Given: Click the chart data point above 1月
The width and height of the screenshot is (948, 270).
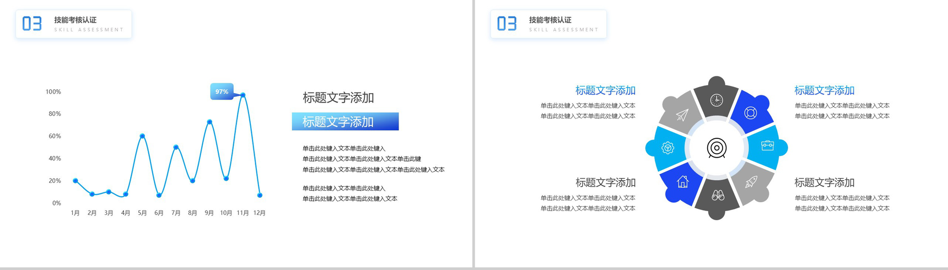Looking at the screenshot, I should pos(76,181).
